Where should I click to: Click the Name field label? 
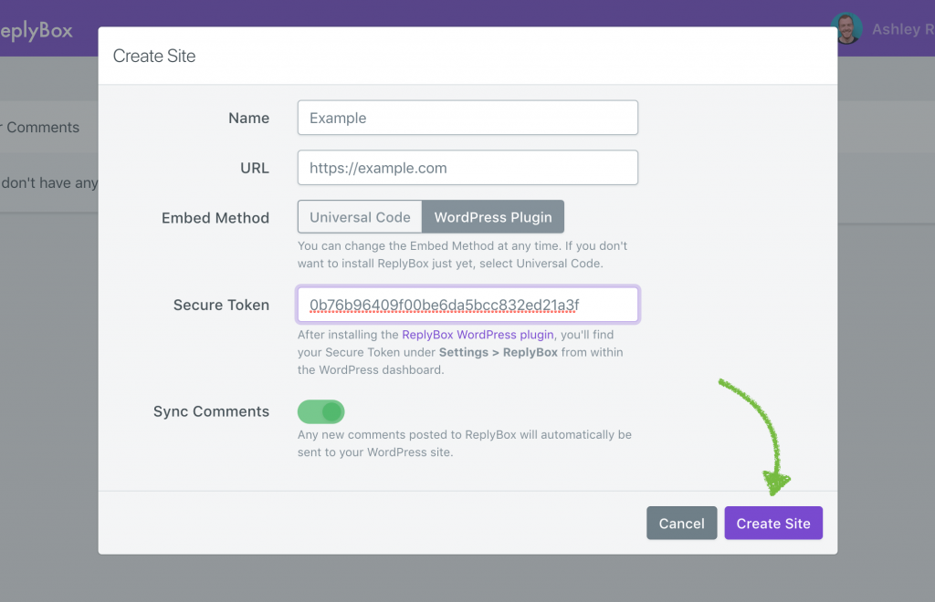tap(248, 118)
